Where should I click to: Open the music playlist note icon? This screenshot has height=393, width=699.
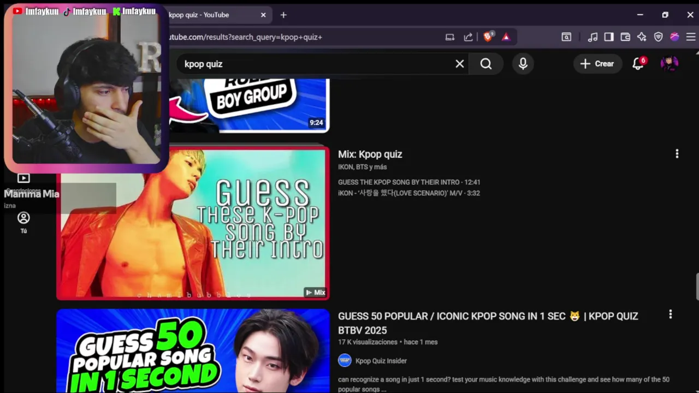pos(593,37)
